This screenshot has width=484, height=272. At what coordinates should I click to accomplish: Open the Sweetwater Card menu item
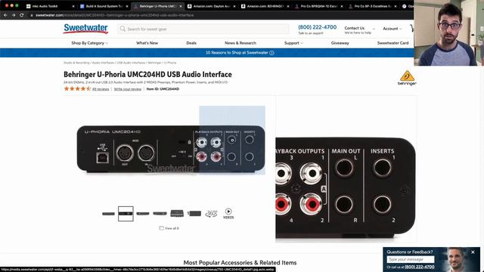coord(392,43)
